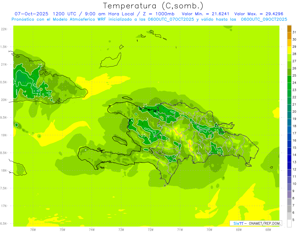Click the '8.5N' latitude label
Image resolution: width=301 pixels, height=233 pixels.
[x=4, y=153]
